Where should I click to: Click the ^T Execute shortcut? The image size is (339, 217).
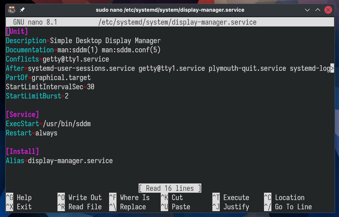[231, 198]
